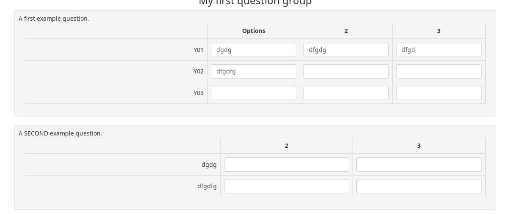This screenshot has width=525, height=214.
Task: Click the Y02 row label
Action: tap(198, 71)
